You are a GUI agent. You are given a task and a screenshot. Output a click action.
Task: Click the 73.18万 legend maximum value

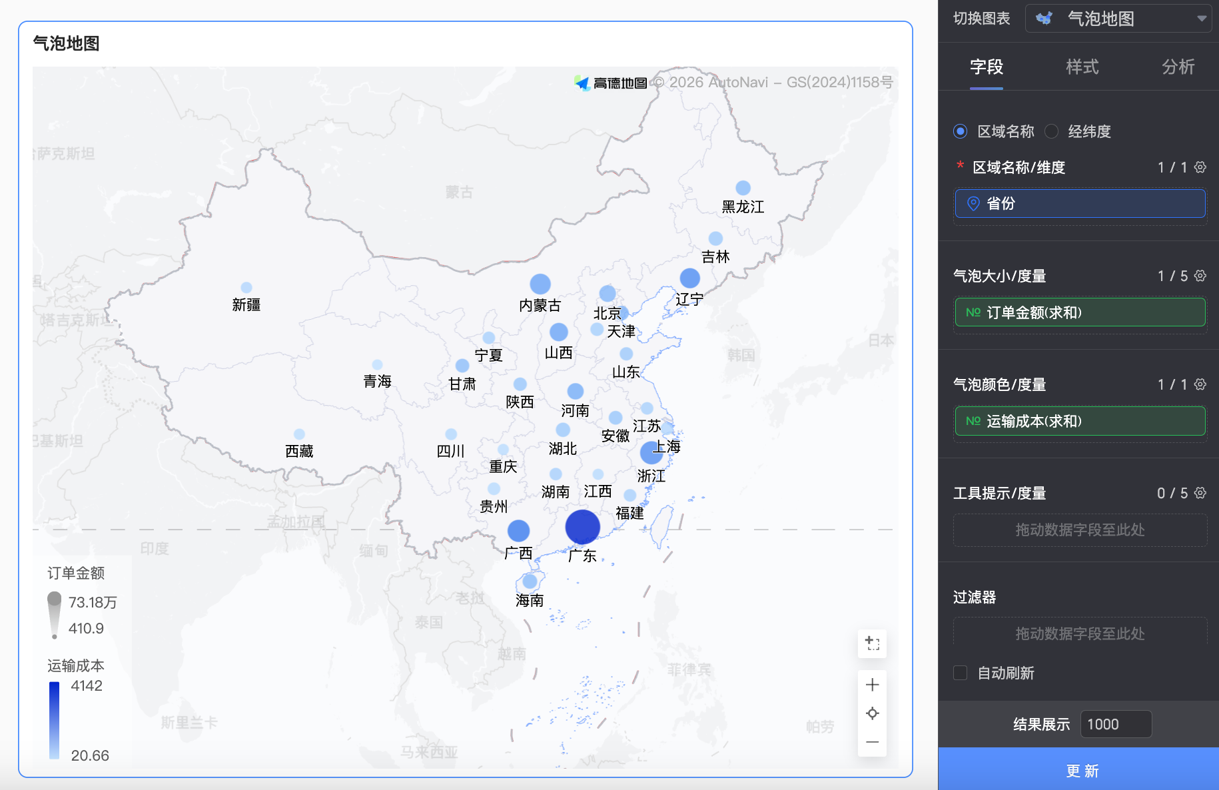[x=93, y=602]
